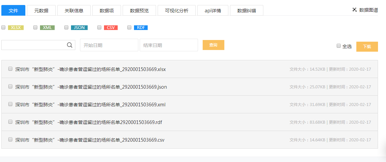386x162 pixels.
Task: Go to the api详情 tab
Action: pyautogui.click(x=213, y=10)
